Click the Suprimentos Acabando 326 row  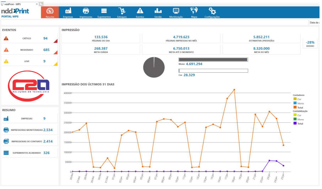29,153
